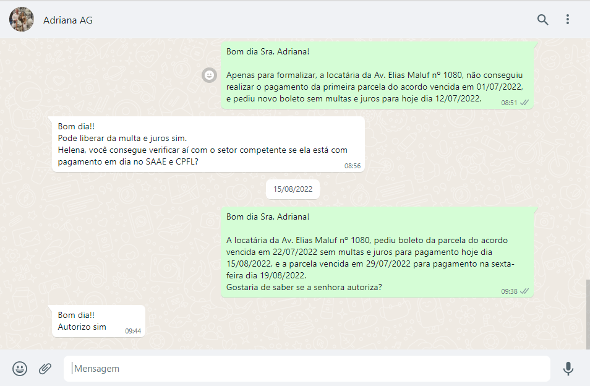The width and height of the screenshot is (590, 386).
Task: Click the chat's vertical scrollbar thumb
Action: tap(586, 314)
